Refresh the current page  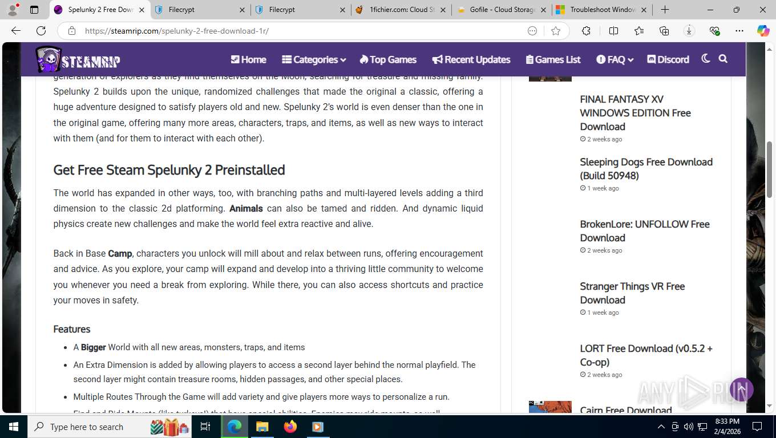41,31
